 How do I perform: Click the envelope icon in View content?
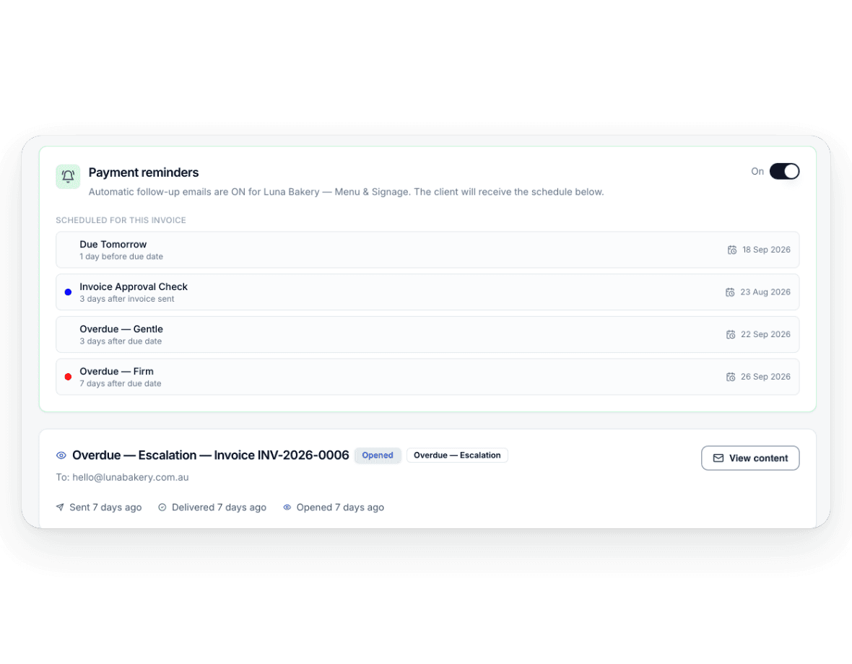718,458
